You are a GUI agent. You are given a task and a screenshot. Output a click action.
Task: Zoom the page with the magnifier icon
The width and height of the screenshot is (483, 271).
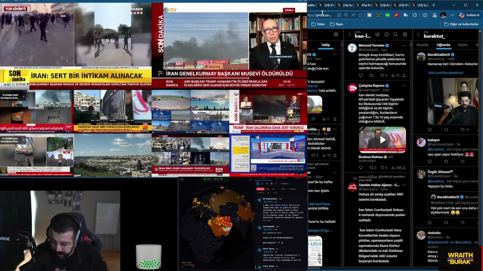tap(346, 15)
